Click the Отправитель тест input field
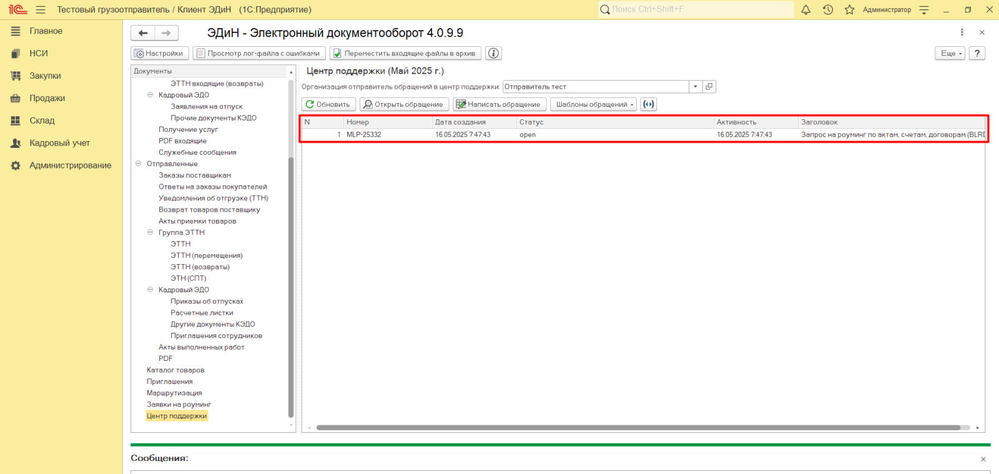 [596, 87]
